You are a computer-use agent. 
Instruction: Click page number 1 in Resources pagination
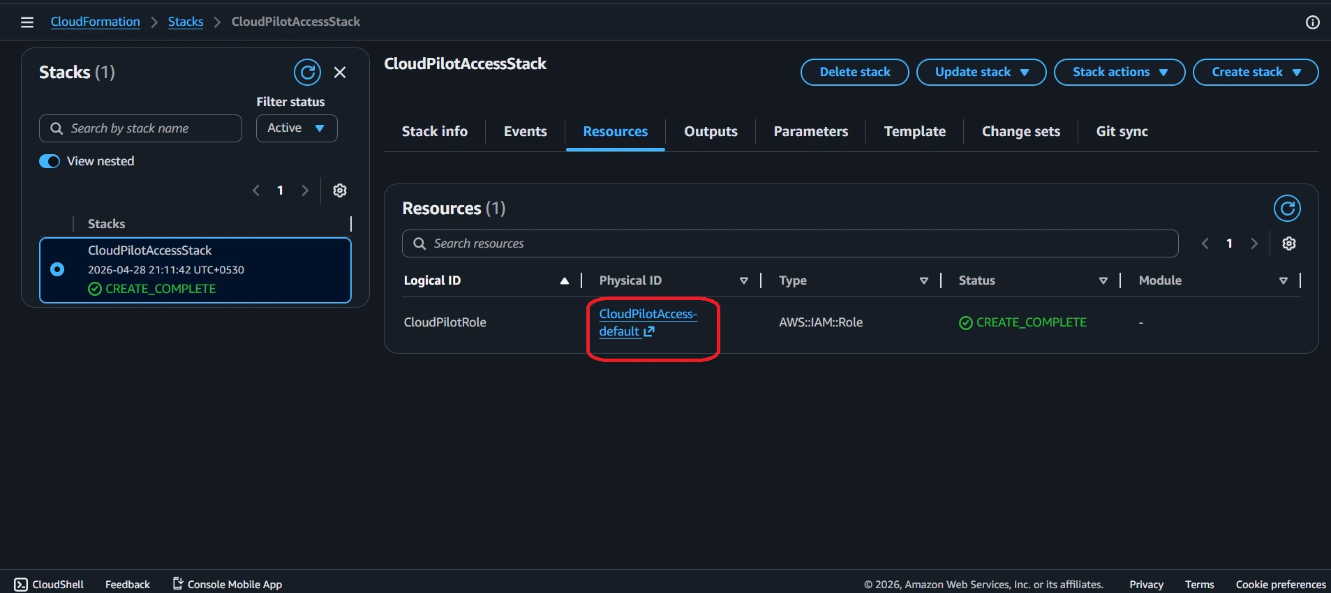pyautogui.click(x=1229, y=243)
